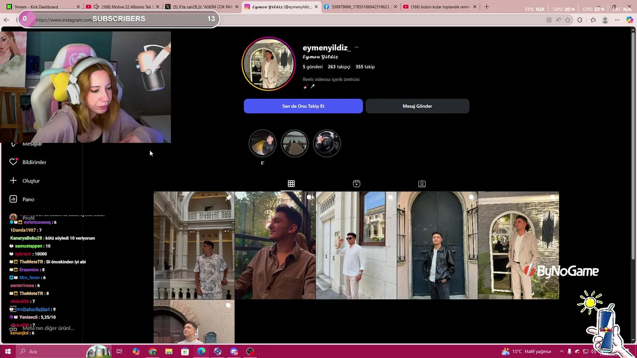This screenshot has width=637, height=358.
Task: Open Task View on taskbar
Action: pyautogui.click(x=119, y=352)
